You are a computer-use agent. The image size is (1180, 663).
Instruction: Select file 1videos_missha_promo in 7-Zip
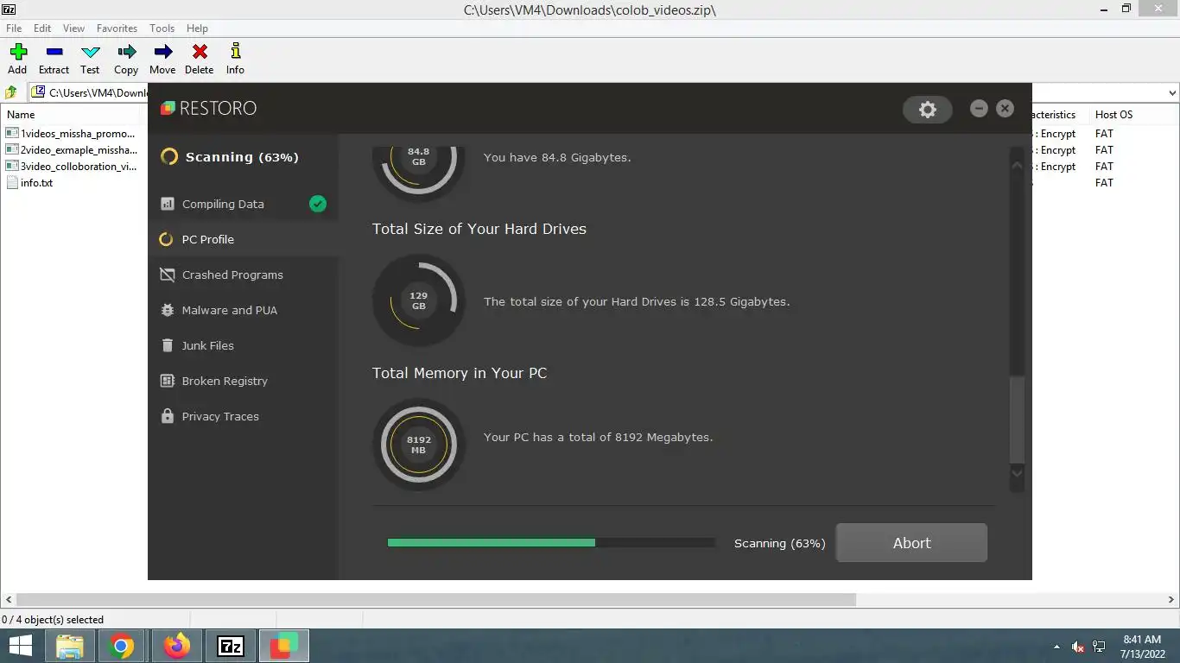(71, 134)
